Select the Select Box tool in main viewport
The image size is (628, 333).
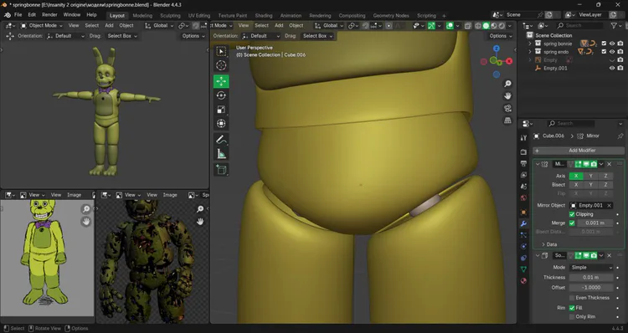pos(221,51)
